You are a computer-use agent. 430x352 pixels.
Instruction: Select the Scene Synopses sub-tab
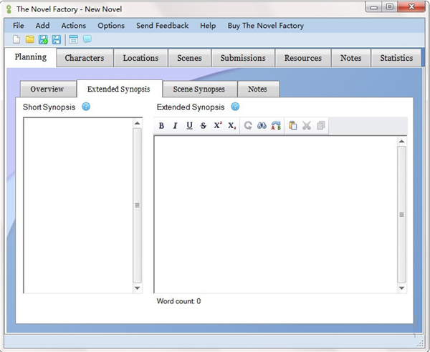[199, 89]
